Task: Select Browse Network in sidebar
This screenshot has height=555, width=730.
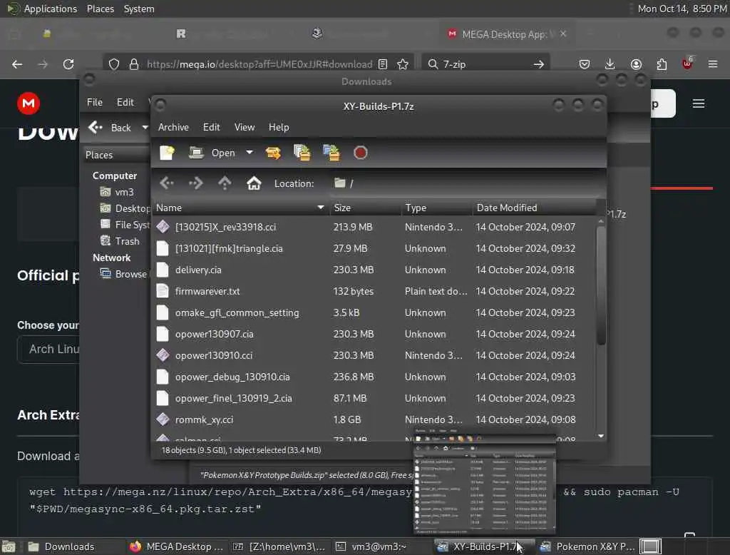Action: (124, 274)
